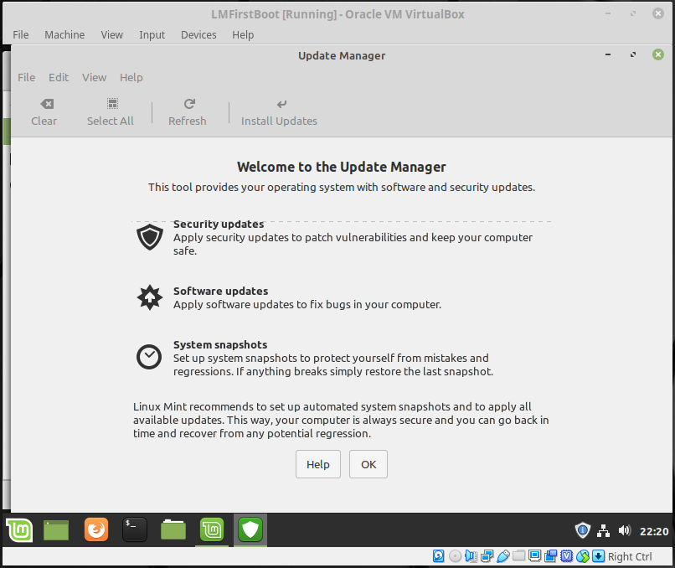Open Update Manager File menu

tap(26, 78)
